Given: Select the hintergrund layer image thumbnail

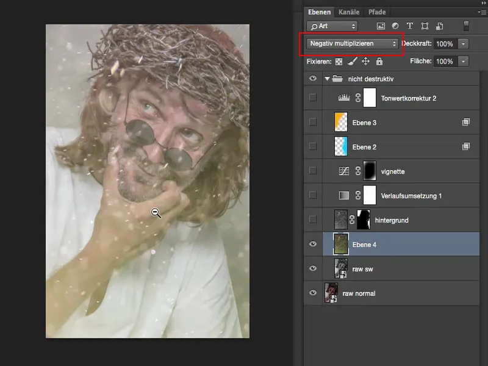Looking at the screenshot, I should click(341, 220).
